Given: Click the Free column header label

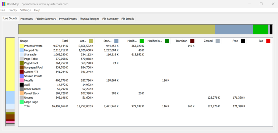Looking at the screenshot, I should point(235,41).
